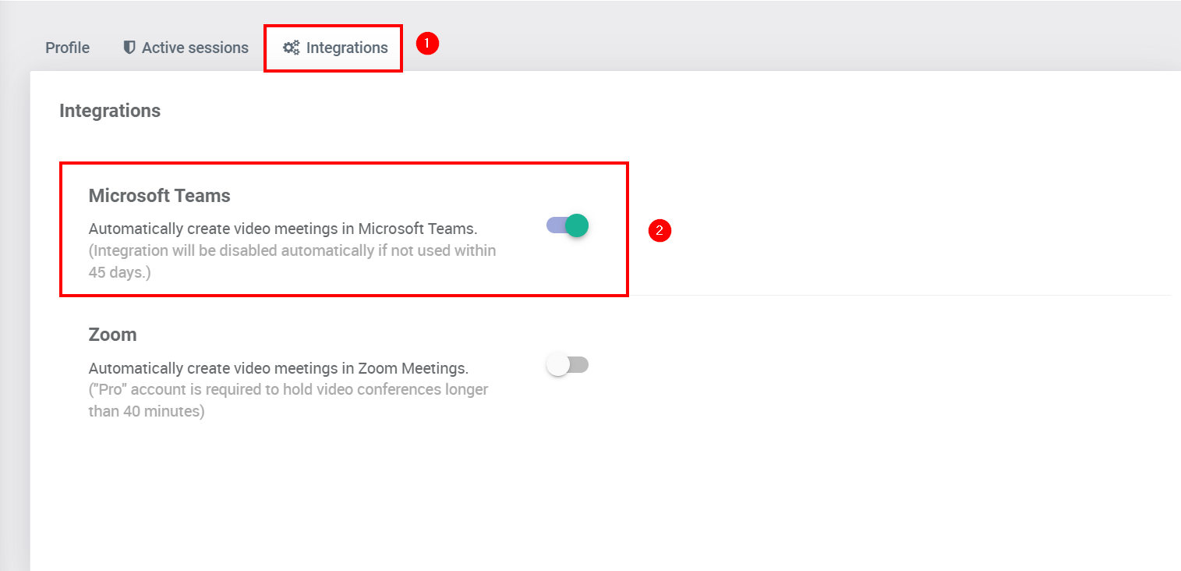Click the Integrations page heading
The height and width of the screenshot is (571, 1181).
(110, 111)
